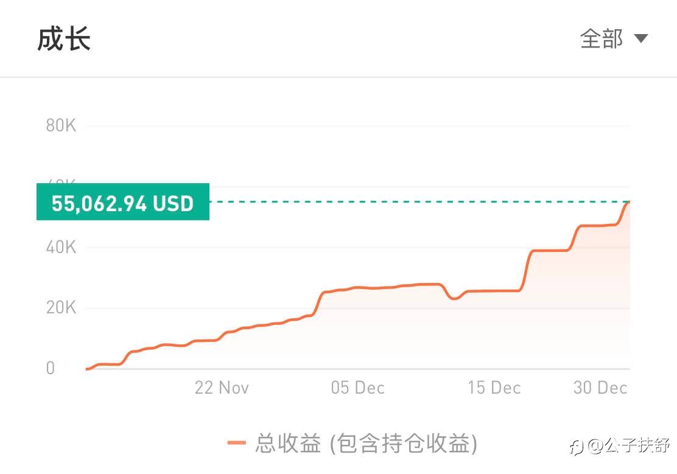Click the 20K y-axis label

pos(61,308)
